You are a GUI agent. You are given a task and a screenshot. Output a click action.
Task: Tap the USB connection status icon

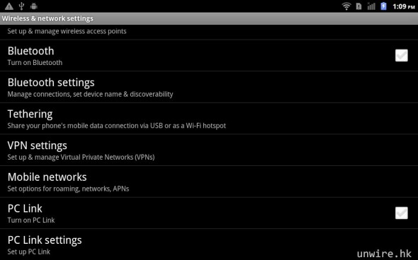(x=22, y=6)
